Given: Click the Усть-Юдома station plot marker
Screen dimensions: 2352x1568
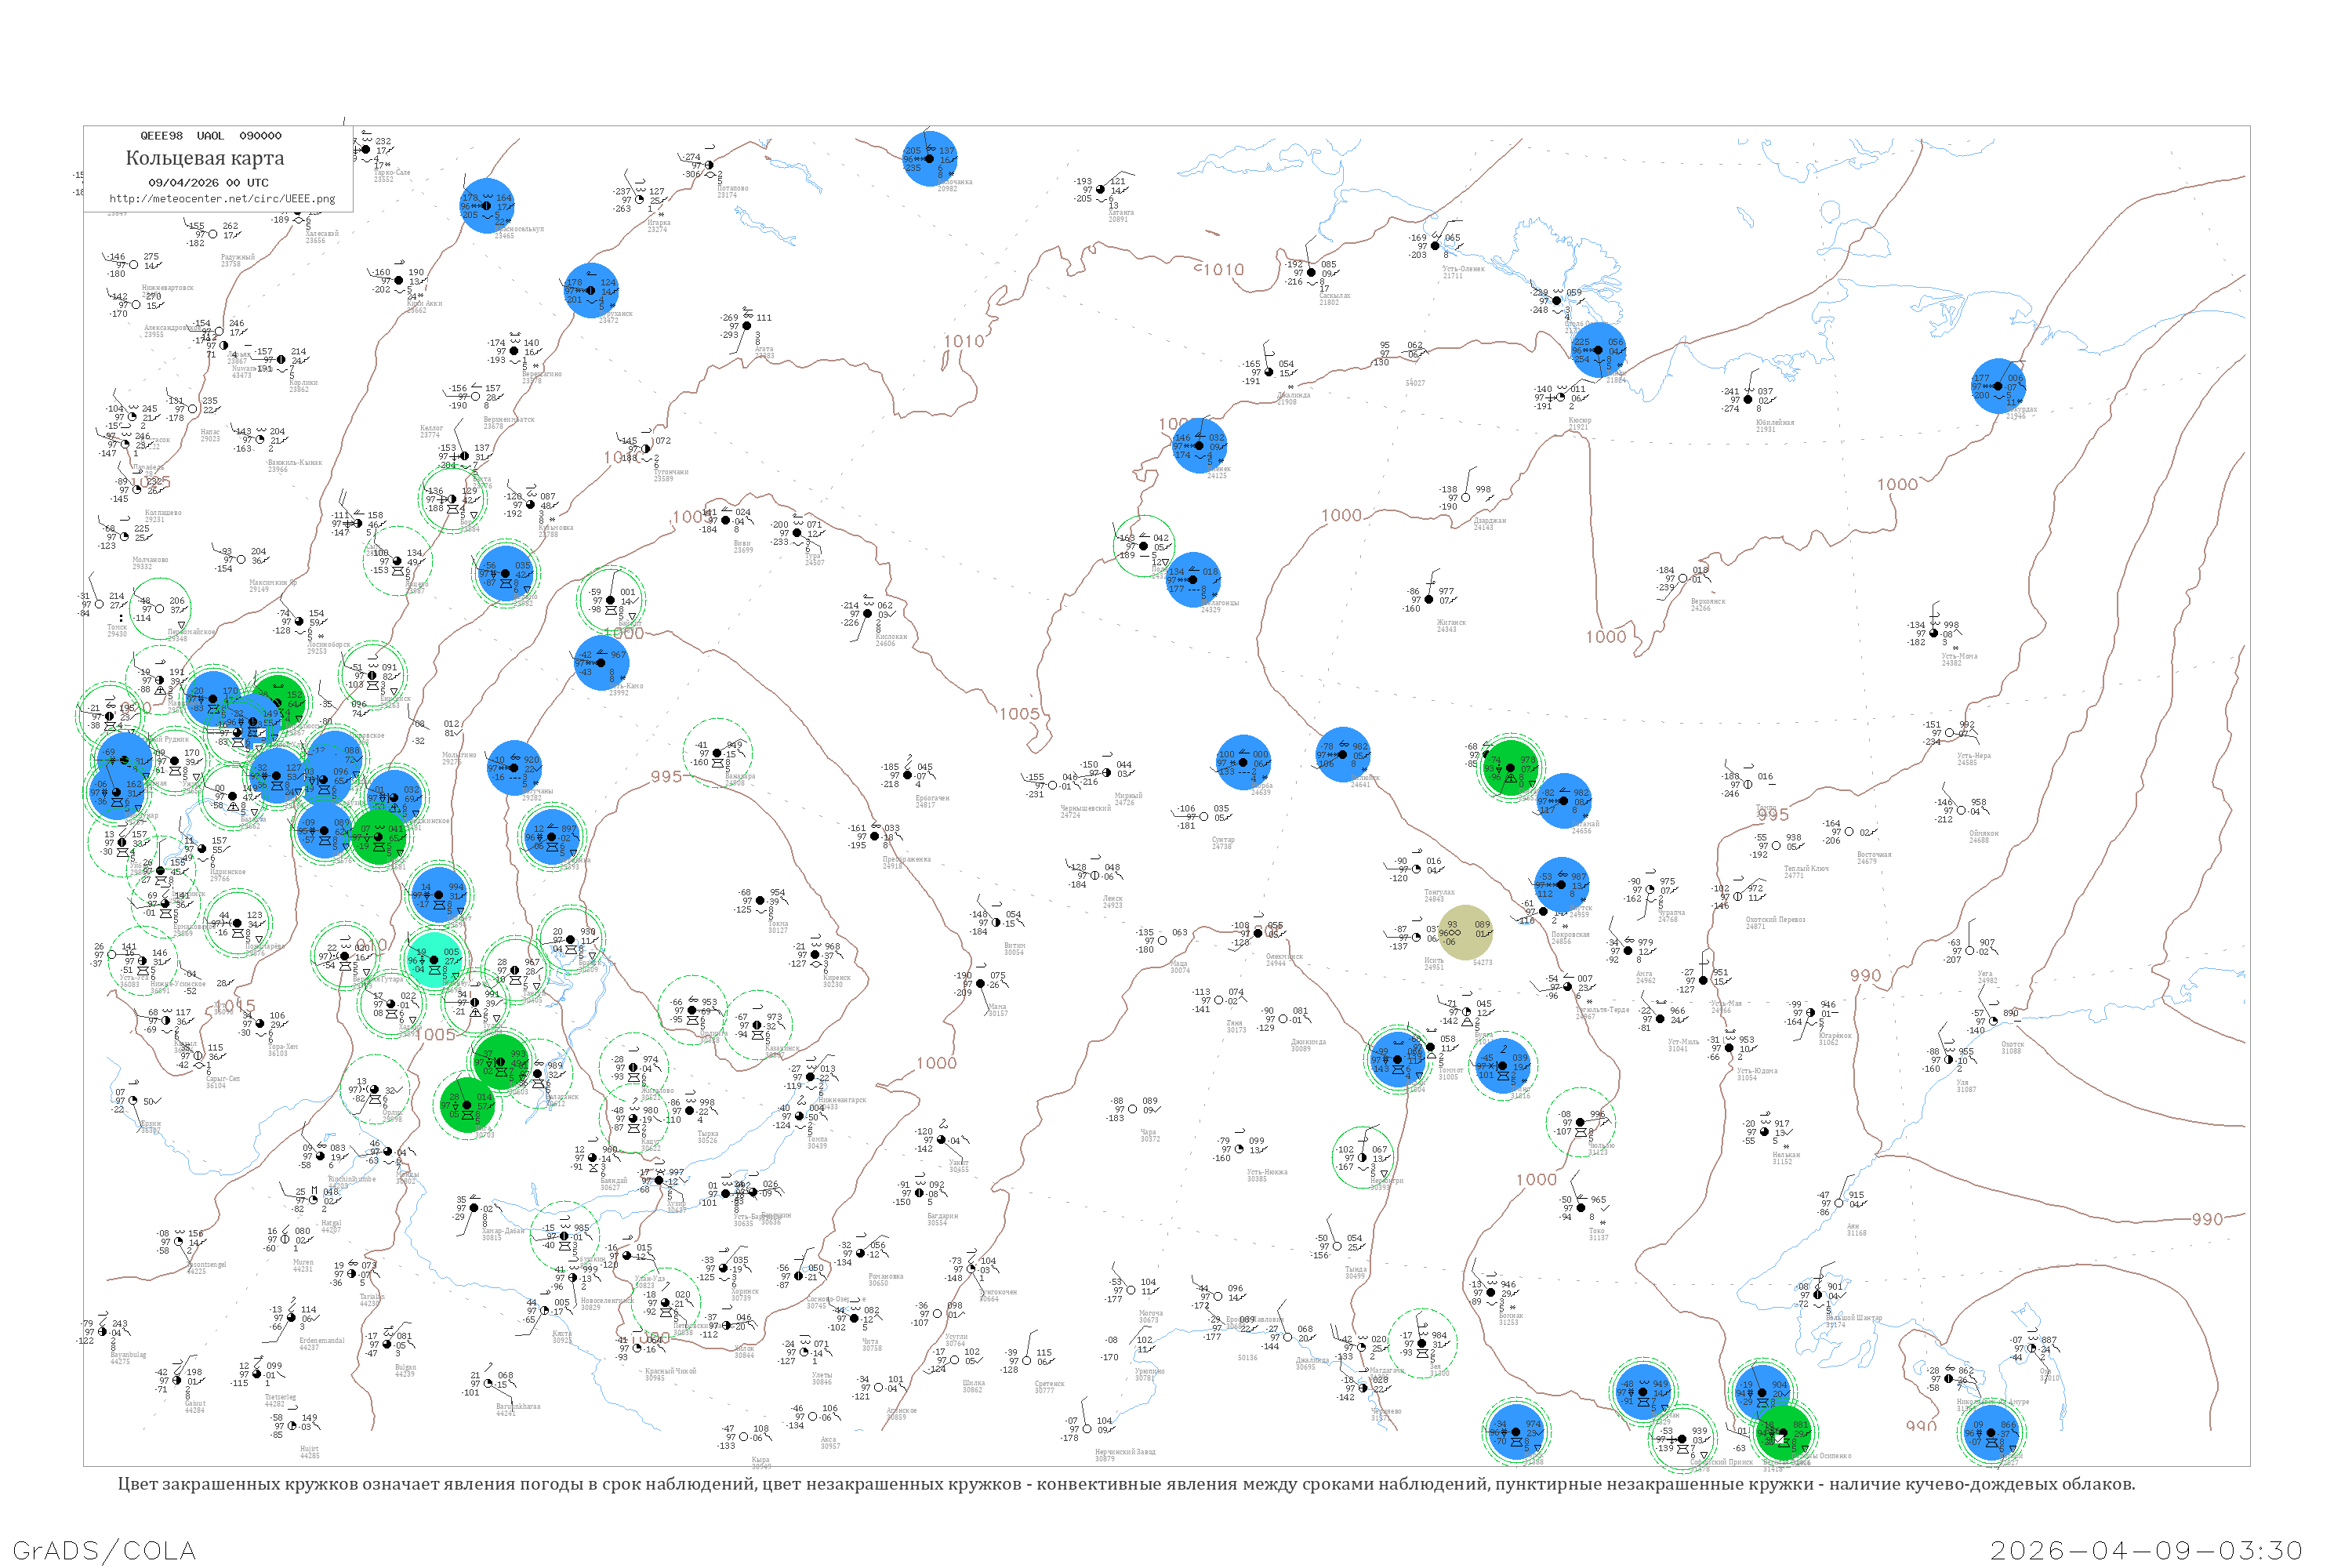Looking at the screenshot, I should 1729,1048.
